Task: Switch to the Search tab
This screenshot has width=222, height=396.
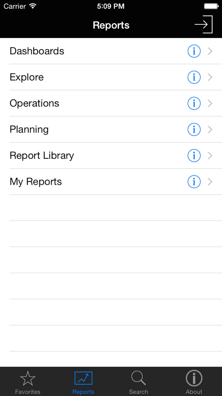Action: (139, 382)
